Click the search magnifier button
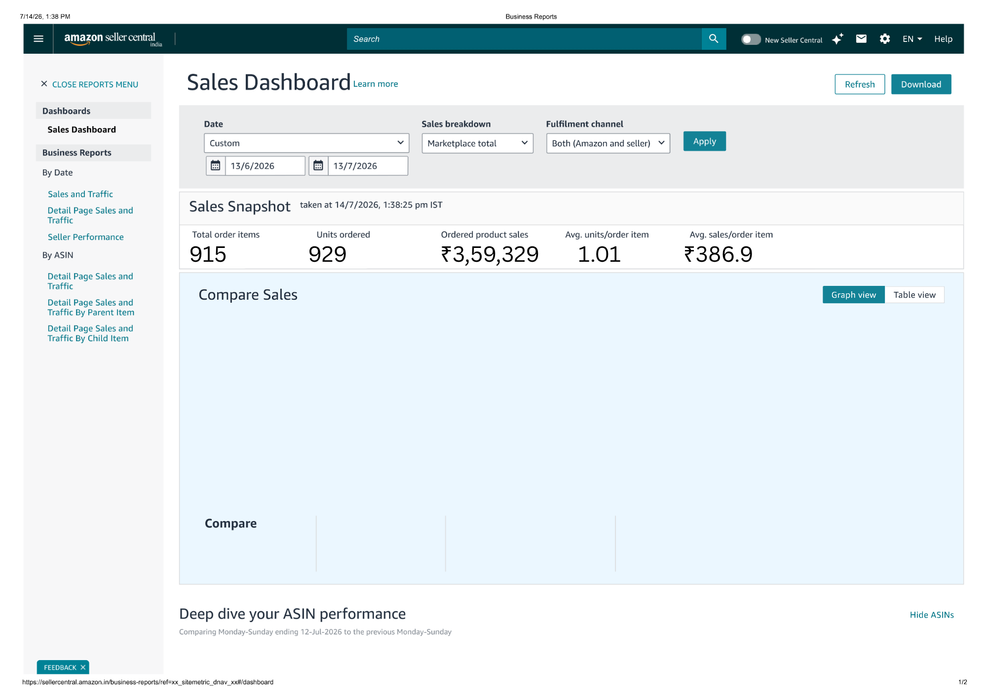The width and height of the screenshot is (987, 697). point(714,39)
